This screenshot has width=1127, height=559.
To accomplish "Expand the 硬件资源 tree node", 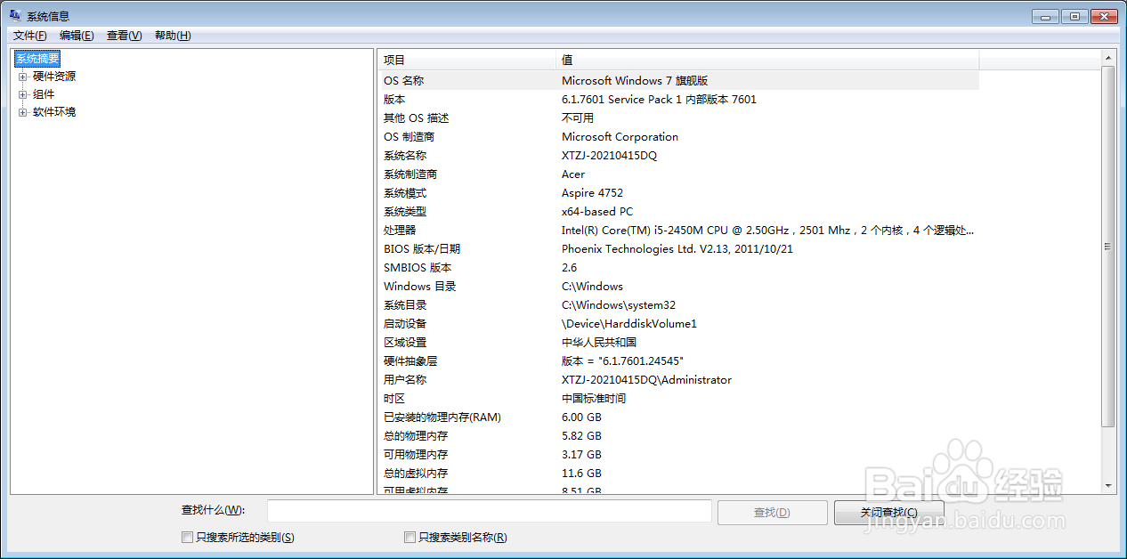I will point(23,77).
